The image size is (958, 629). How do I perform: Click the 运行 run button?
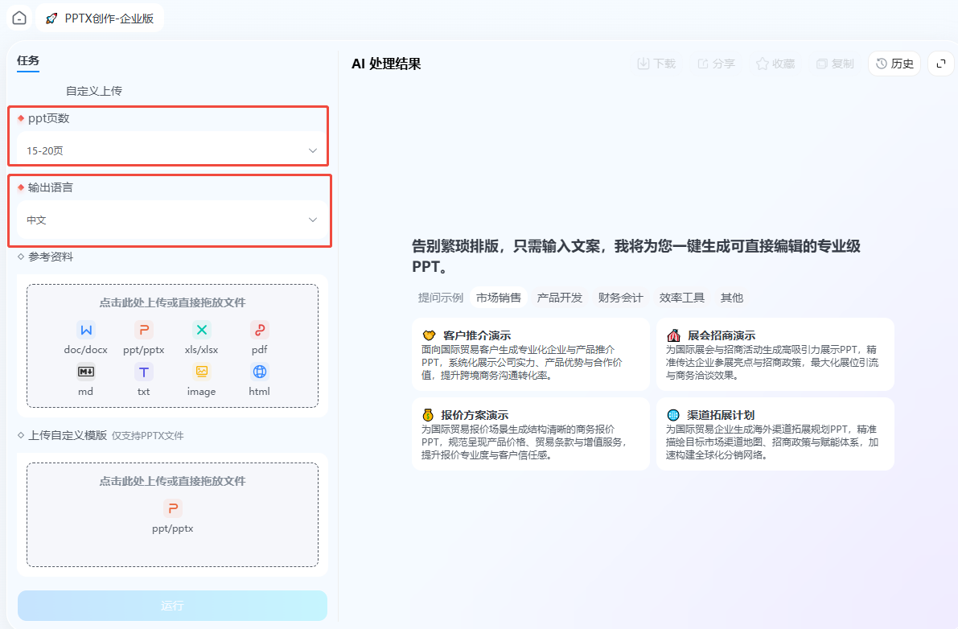[x=172, y=605]
